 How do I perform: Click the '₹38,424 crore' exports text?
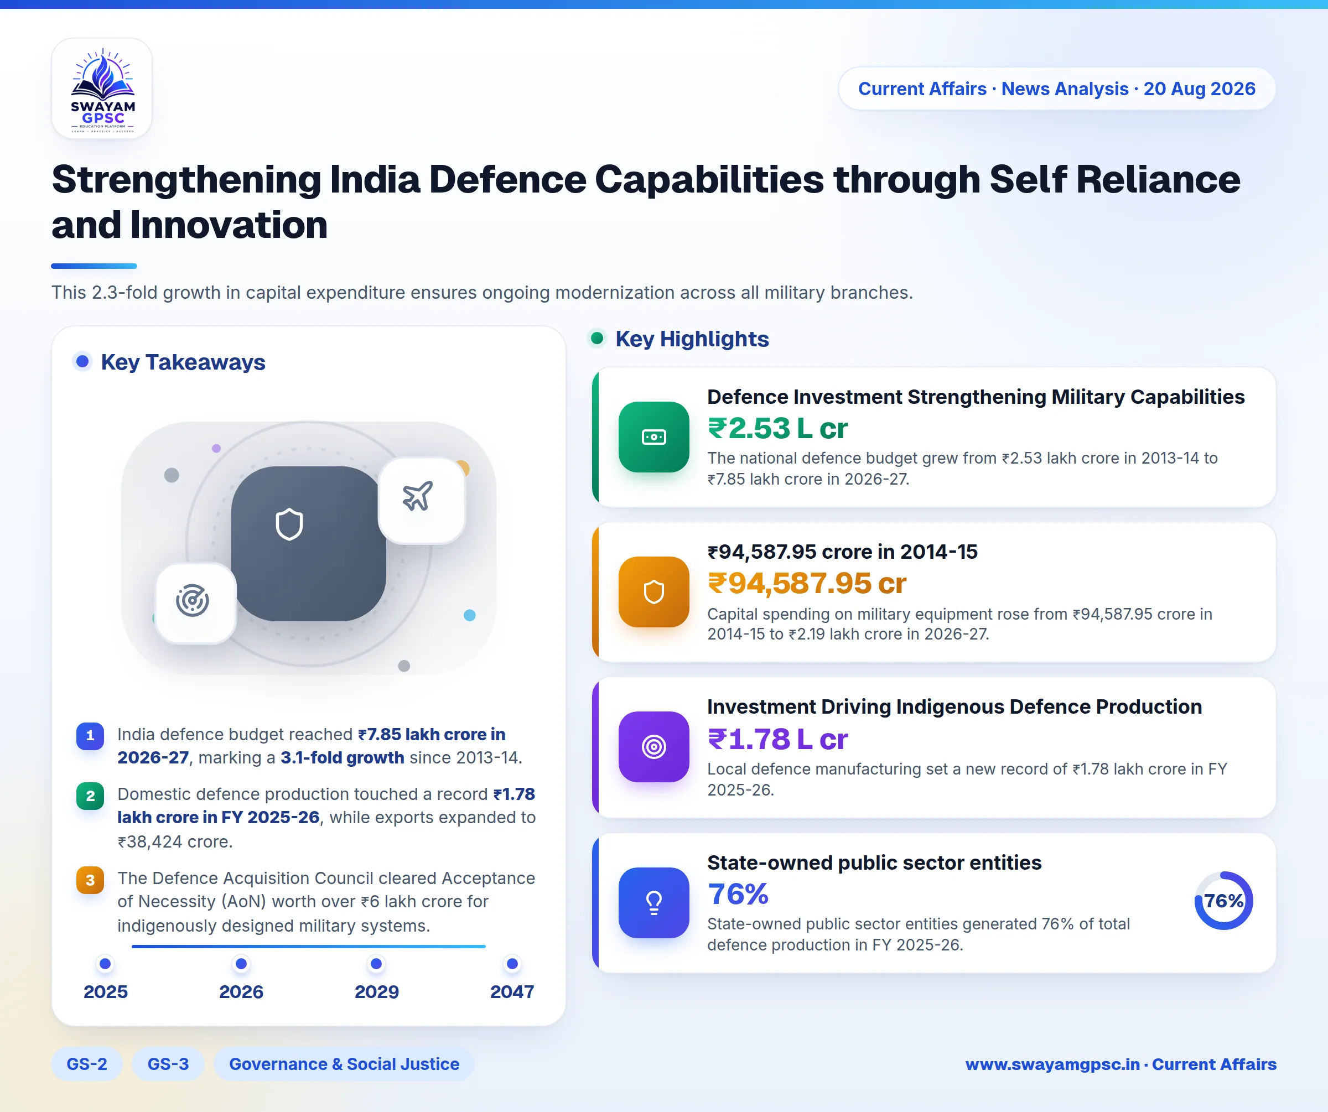click(x=175, y=841)
